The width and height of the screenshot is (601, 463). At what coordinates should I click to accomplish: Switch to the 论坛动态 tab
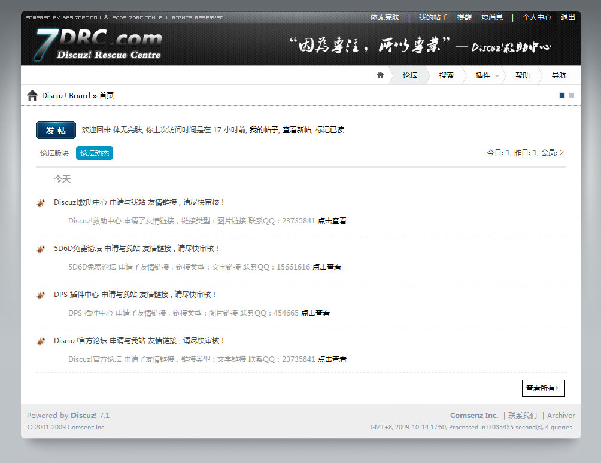[x=95, y=153]
